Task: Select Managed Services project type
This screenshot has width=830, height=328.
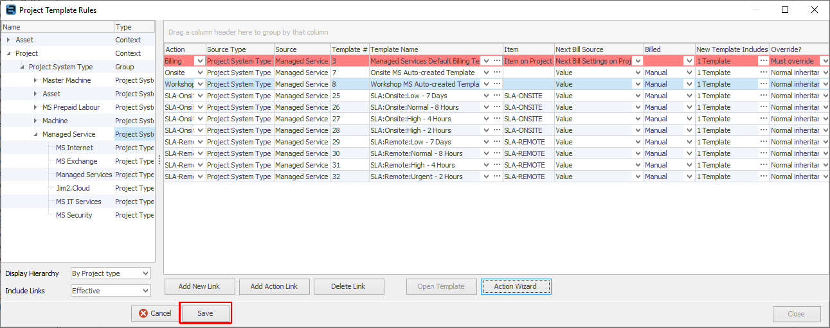Action: pos(84,175)
